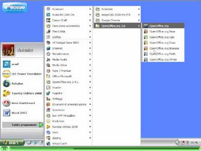Viewport: 201px width, 151px height.
Task: Open the Zipping menu entry
Action: click(x=69, y=138)
